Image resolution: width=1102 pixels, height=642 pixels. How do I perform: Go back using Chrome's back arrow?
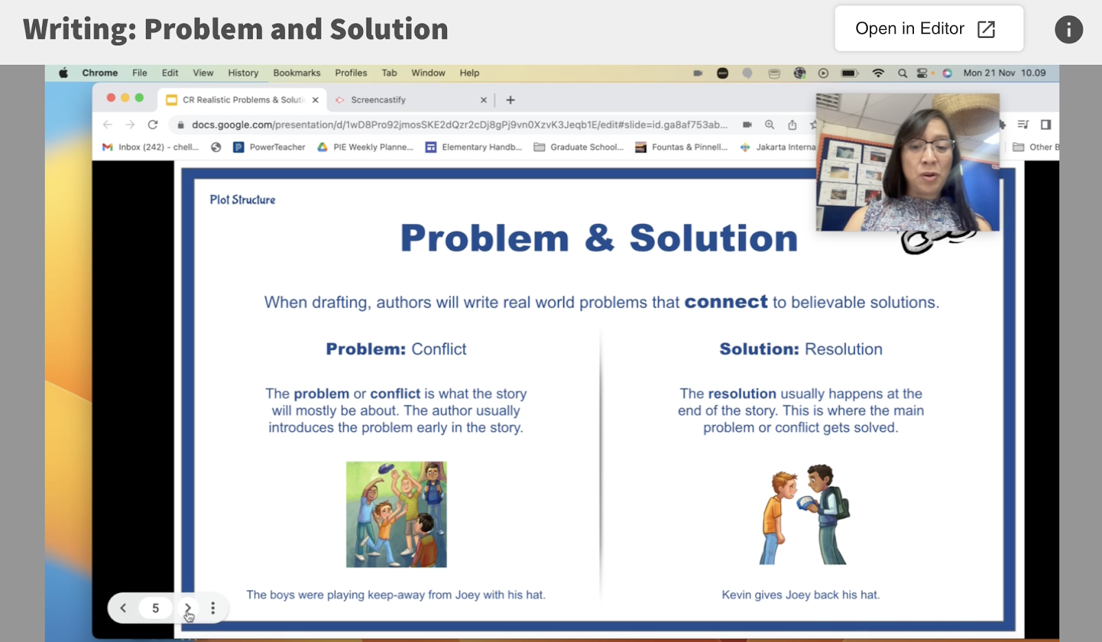(107, 125)
